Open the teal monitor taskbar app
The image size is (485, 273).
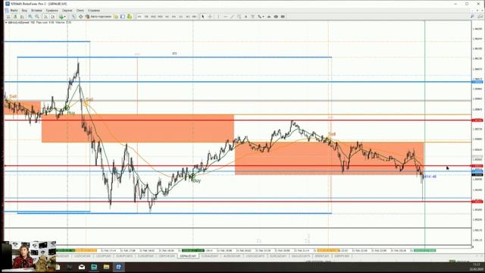click(94, 267)
